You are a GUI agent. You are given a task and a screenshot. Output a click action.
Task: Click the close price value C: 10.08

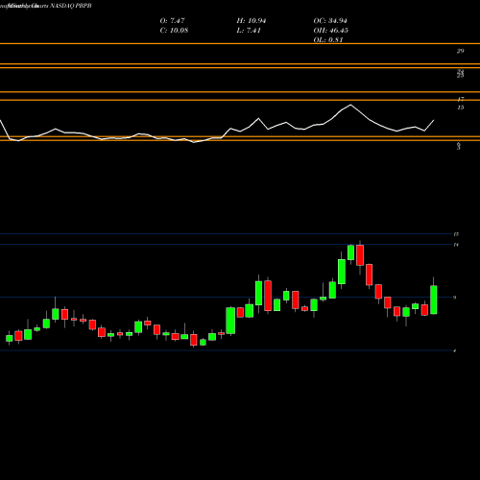174,31
